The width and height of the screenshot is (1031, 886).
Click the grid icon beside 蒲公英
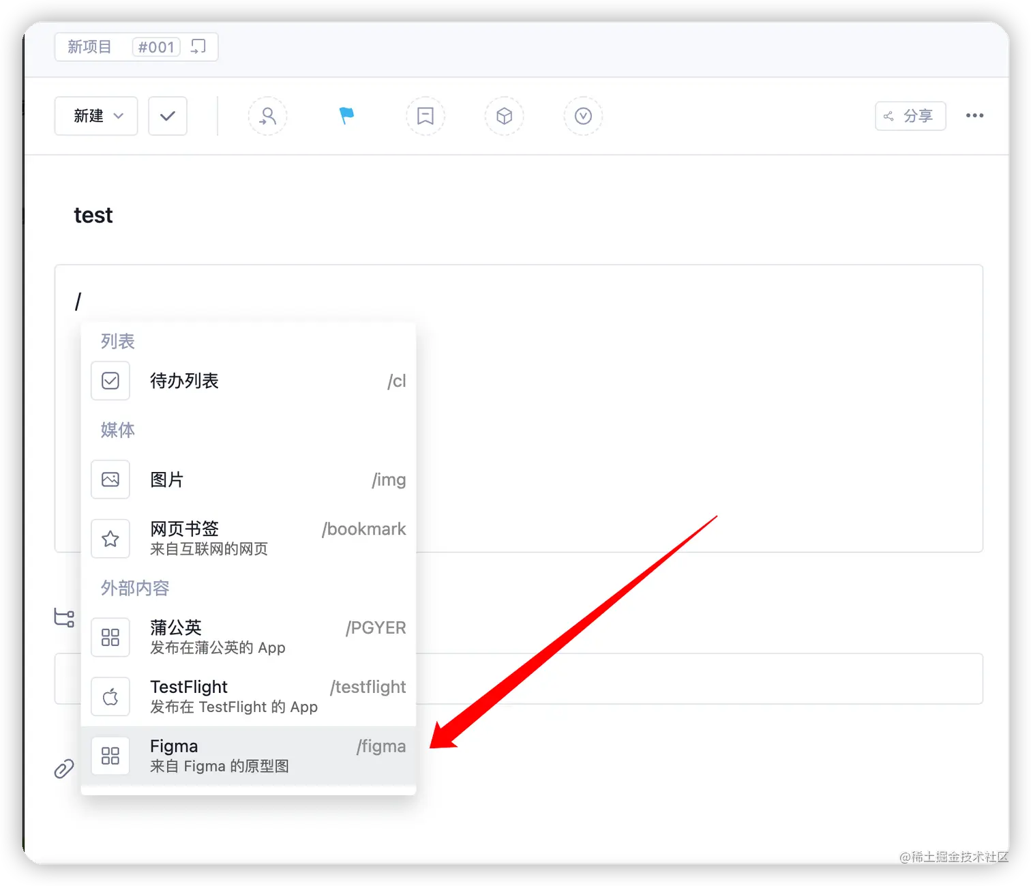coord(110,638)
